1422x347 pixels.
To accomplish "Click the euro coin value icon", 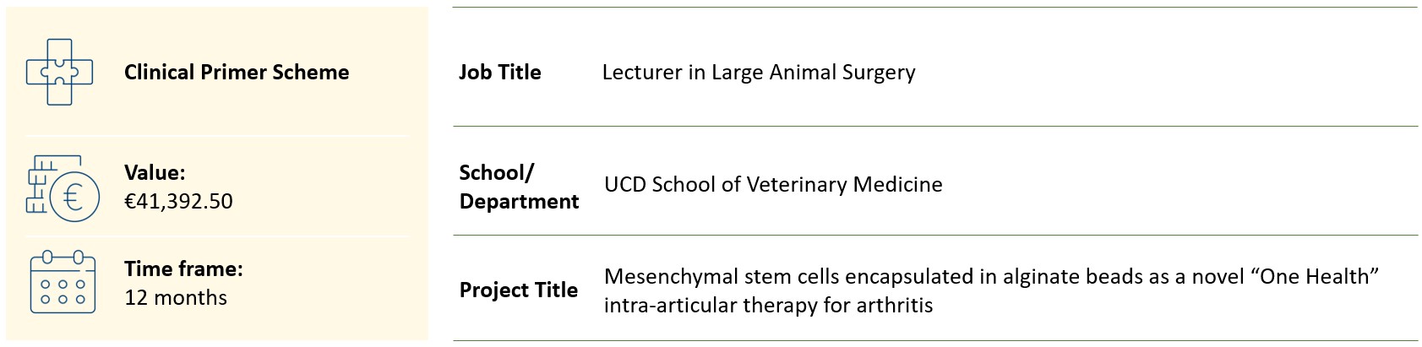I will coord(63,188).
